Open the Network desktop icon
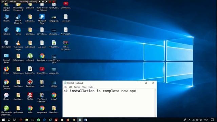 coord(6,31)
